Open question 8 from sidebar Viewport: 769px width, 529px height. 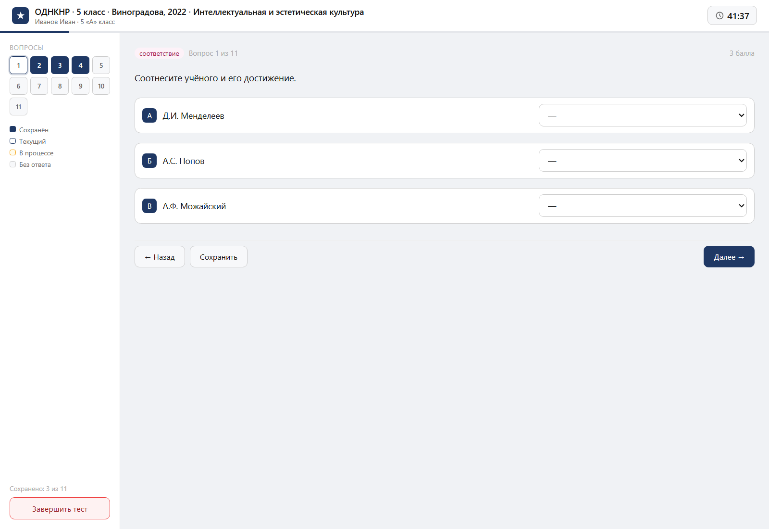click(x=60, y=86)
